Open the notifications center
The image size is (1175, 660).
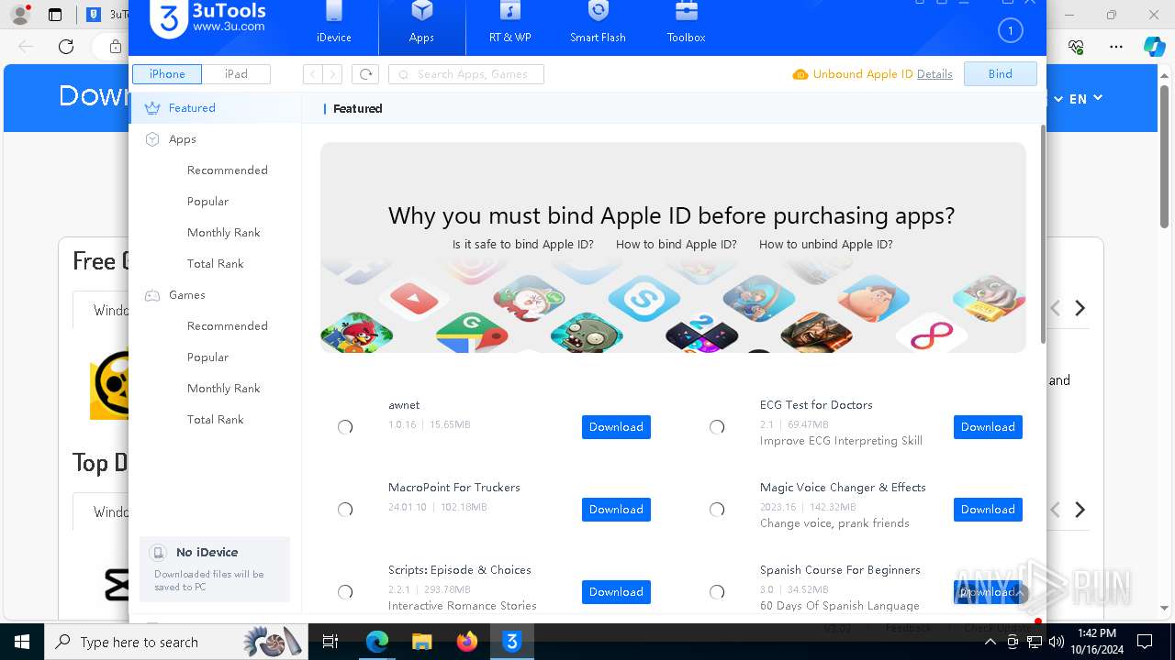1145,642
